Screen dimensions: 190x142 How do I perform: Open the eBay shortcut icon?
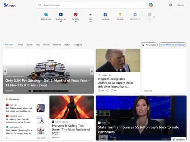tap(91, 15)
